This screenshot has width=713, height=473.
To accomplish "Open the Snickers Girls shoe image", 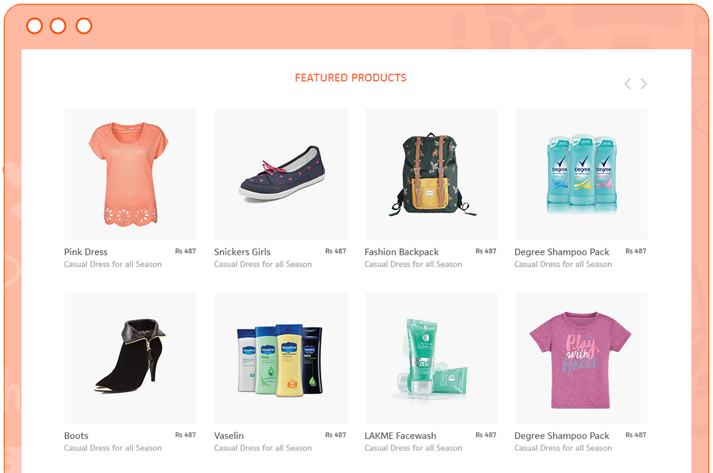I will pos(281,174).
